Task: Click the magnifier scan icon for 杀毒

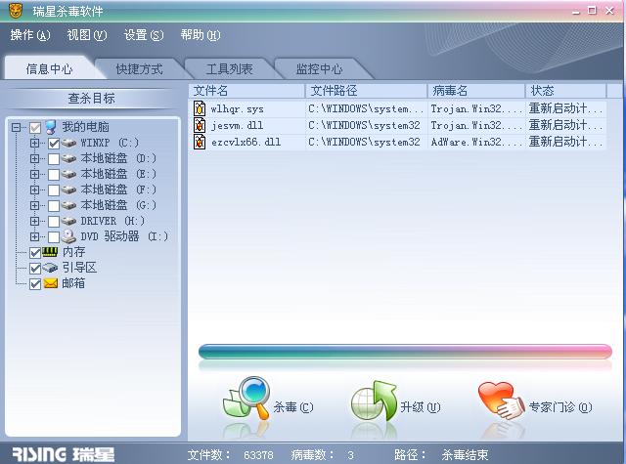Action: (x=246, y=398)
